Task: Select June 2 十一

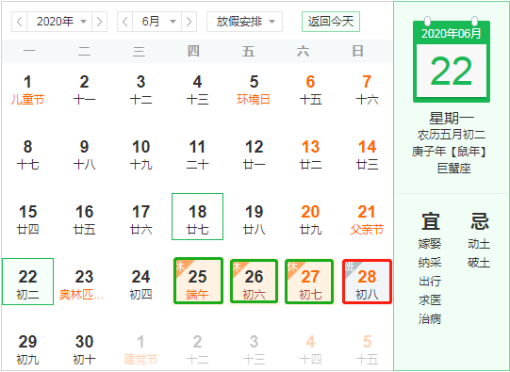Action: pos(84,89)
